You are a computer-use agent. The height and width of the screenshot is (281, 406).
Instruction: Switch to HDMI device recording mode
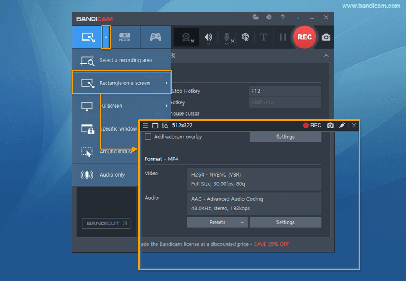pyautogui.click(x=125, y=37)
